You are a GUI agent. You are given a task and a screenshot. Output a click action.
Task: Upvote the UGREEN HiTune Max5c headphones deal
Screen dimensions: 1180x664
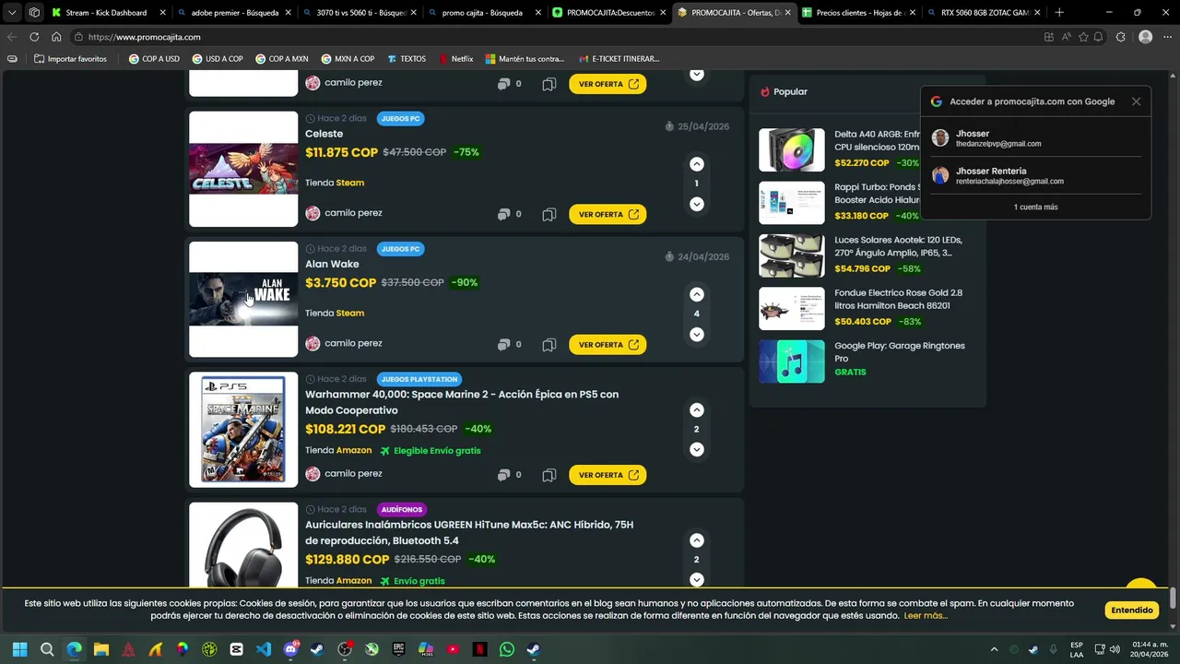pos(696,540)
